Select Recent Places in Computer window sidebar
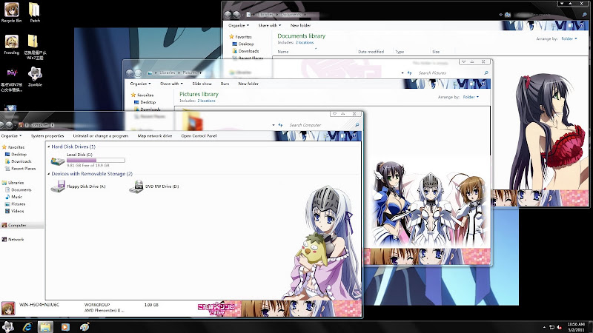Screen dimensions: 593x333 (x=21, y=169)
